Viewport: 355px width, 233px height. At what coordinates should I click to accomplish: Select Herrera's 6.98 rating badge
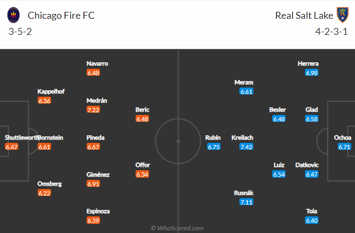point(311,73)
